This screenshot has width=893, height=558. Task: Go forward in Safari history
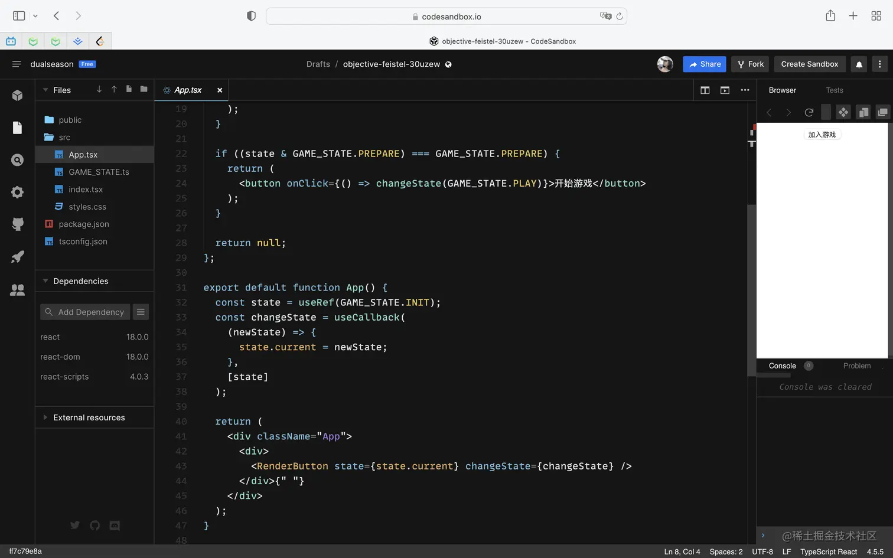tap(78, 16)
